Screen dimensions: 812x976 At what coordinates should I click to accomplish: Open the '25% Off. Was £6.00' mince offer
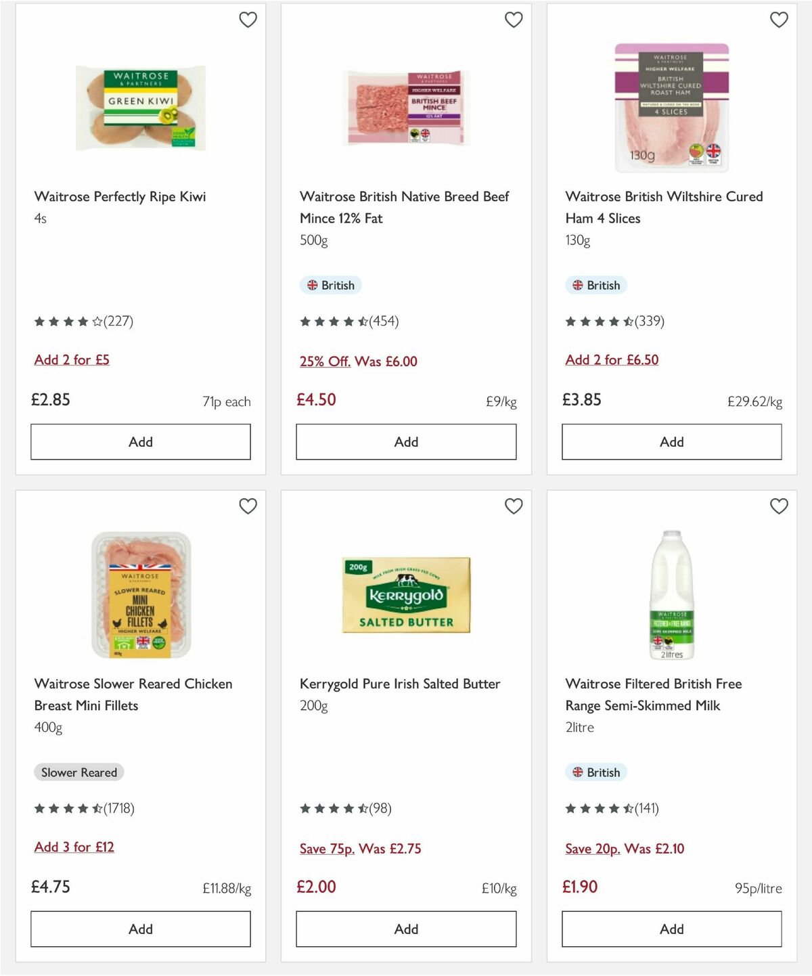(x=358, y=361)
